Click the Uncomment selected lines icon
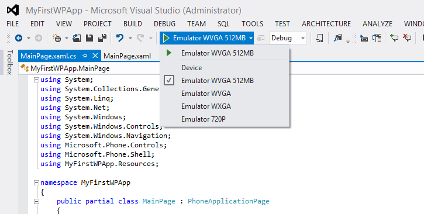This screenshot has height=214, width=424. pyautogui.click(x=406, y=38)
